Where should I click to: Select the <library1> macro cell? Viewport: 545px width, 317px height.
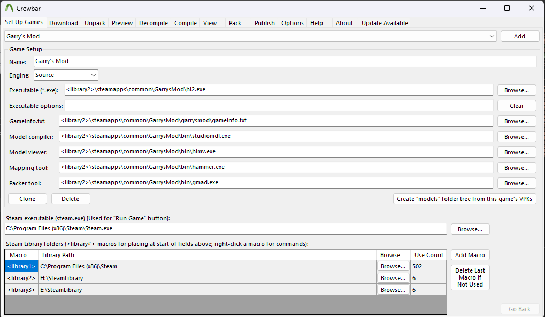pos(21,266)
